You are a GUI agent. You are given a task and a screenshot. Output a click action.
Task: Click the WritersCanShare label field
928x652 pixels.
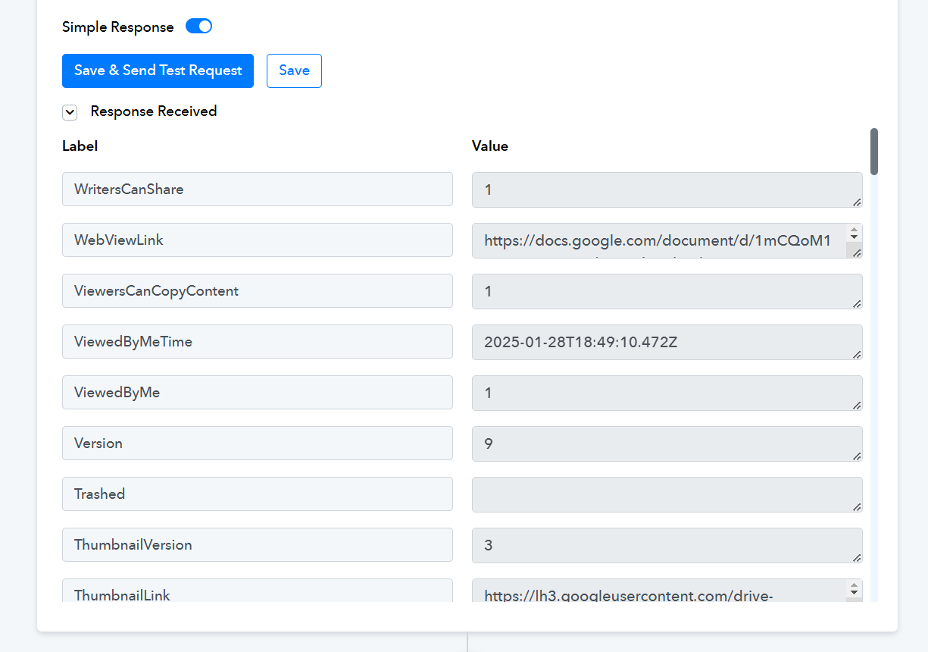pyautogui.click(x=258, y=189)
